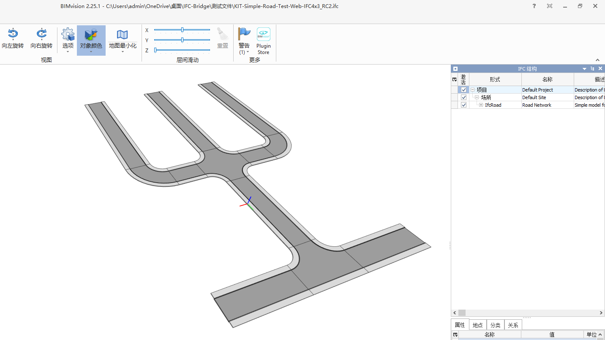Open the warnings (1) dropdown arrow

tap(248, 52)
